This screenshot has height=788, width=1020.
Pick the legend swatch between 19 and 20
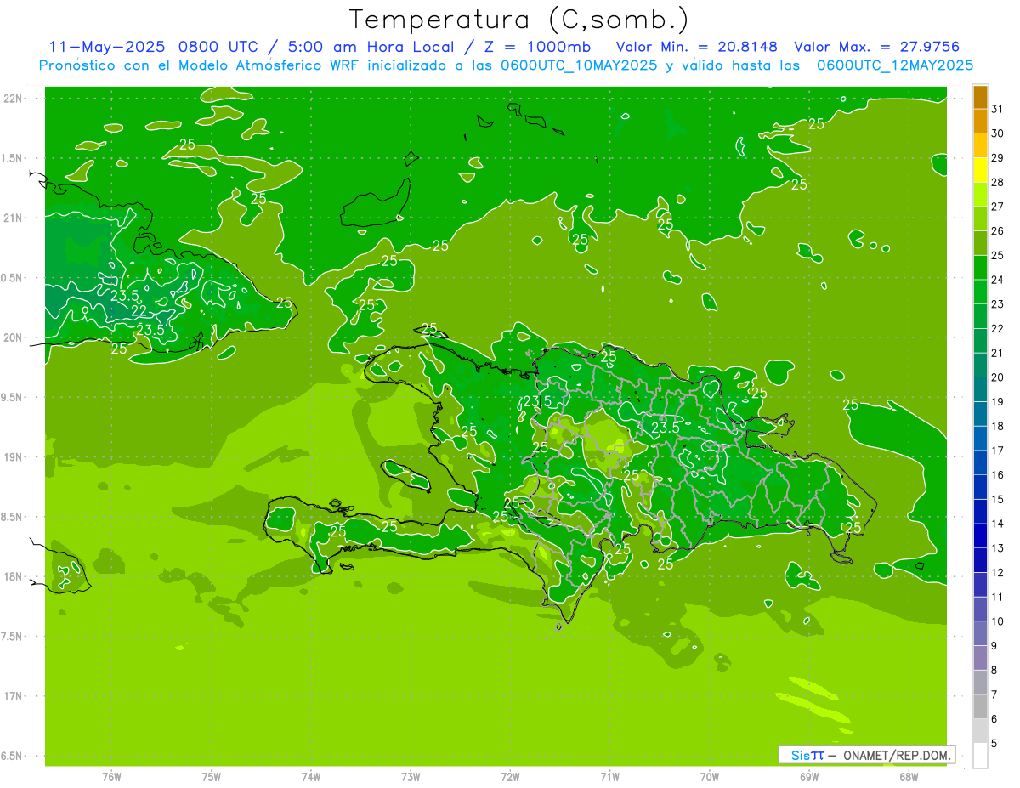[x=980, y=389]
